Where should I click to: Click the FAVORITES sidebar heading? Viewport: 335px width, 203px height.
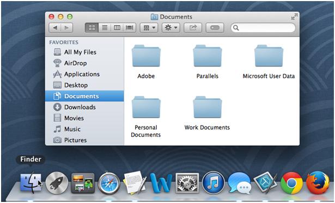64,43
